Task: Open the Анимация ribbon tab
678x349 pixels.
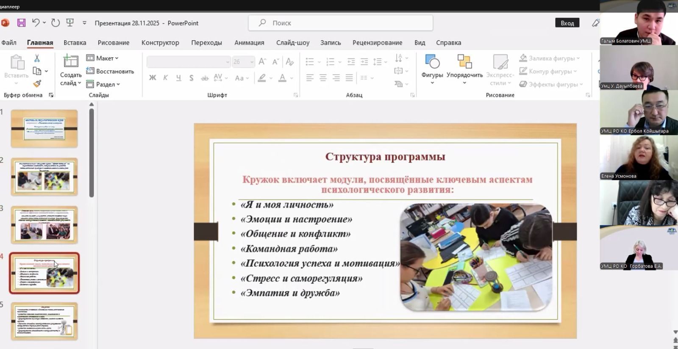Action: coord(249,42)
